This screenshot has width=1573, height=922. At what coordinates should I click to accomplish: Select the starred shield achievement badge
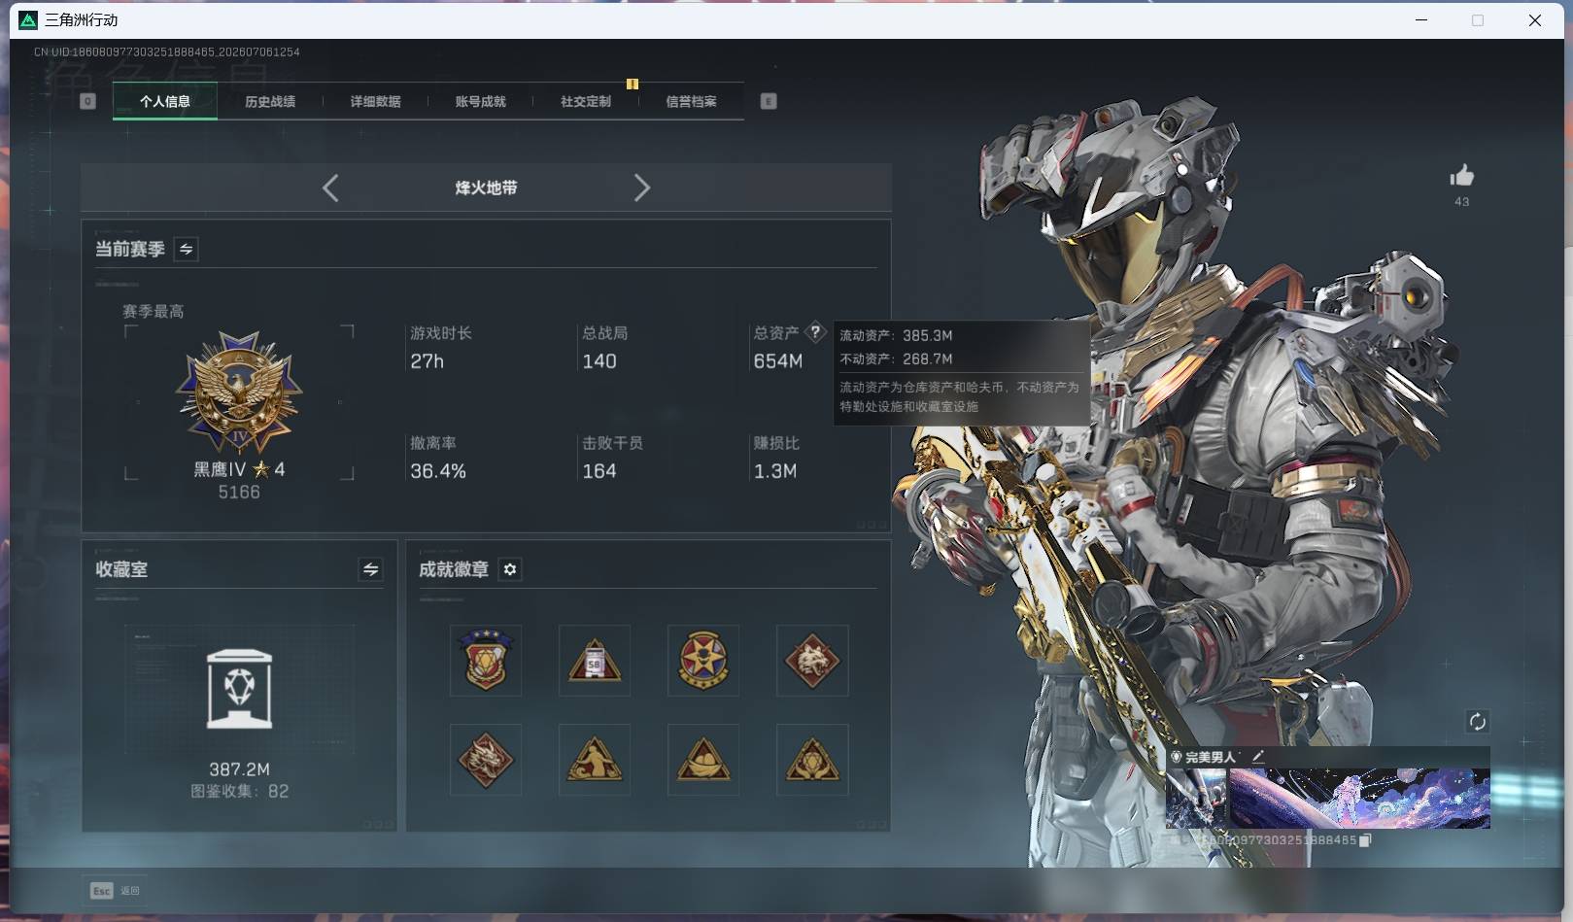486,661
